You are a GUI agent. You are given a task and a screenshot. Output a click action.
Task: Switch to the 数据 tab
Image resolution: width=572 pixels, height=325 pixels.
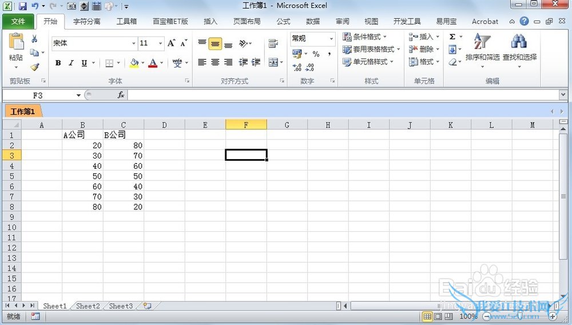(x=313, y=22)
